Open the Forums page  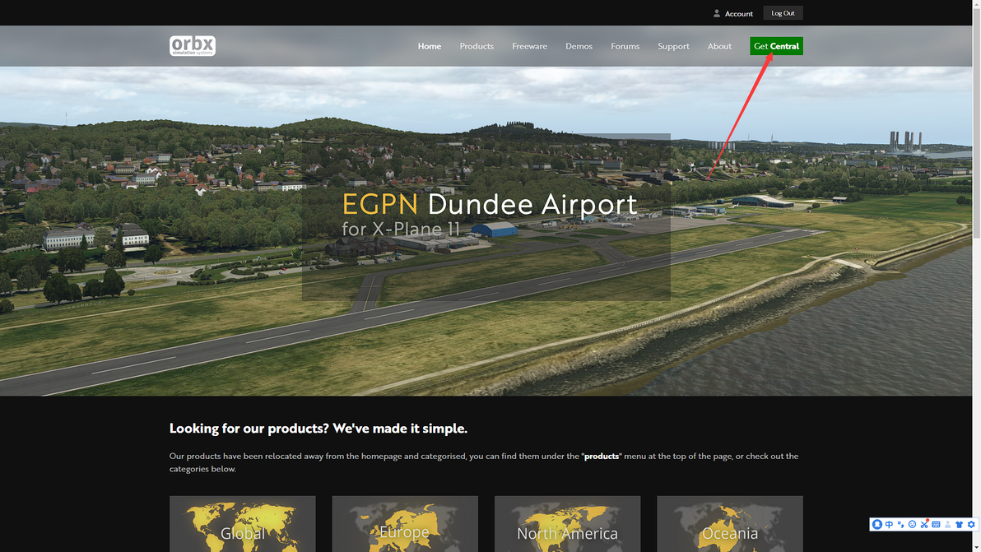(625, 46)
